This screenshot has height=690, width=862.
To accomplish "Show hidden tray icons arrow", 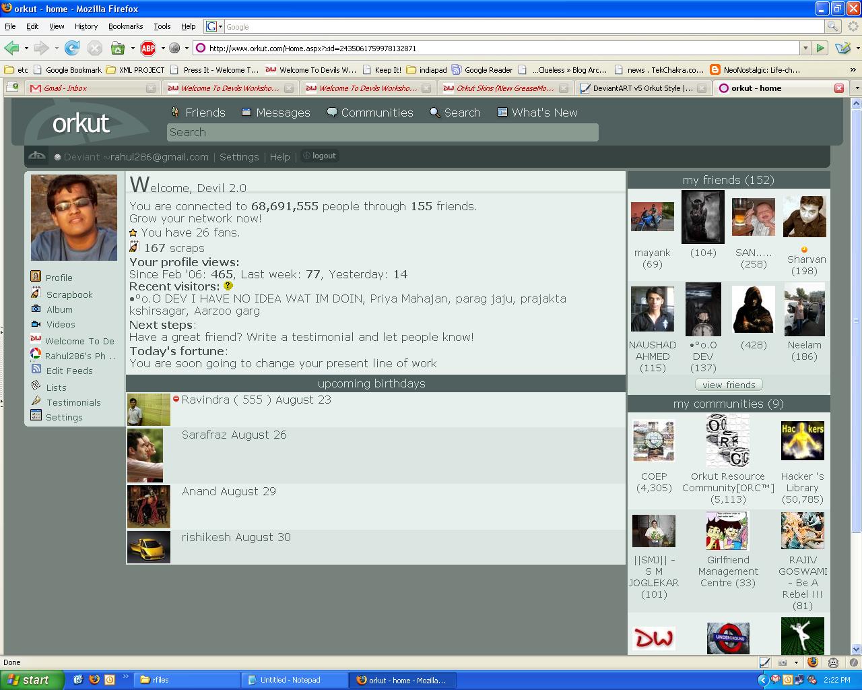I will coord(762,680).
